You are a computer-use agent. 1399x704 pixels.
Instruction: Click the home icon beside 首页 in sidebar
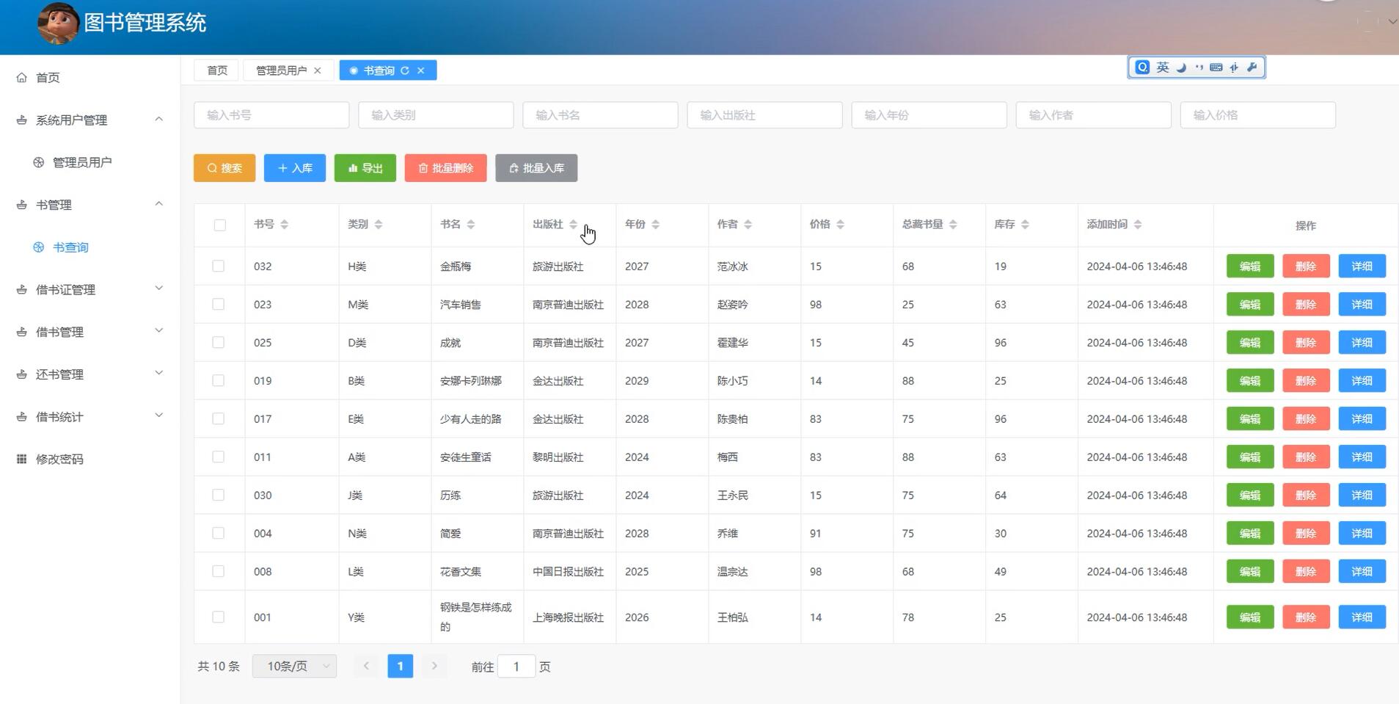(22, 77)
